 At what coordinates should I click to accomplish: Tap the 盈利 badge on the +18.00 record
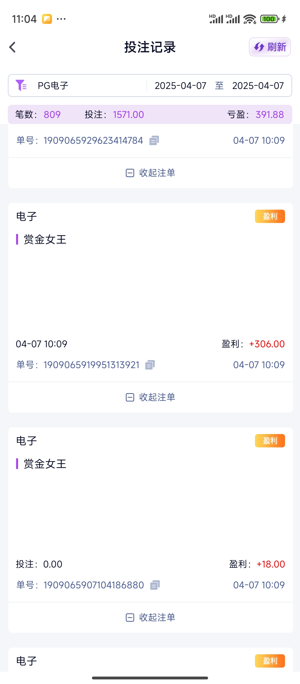coord(270,441)
